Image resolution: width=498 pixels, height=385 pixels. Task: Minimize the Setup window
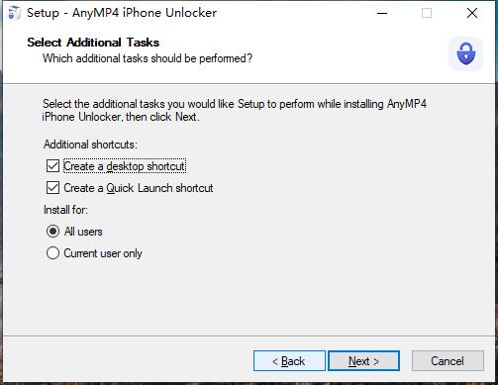pyautogui.click(x=382, y=13)
